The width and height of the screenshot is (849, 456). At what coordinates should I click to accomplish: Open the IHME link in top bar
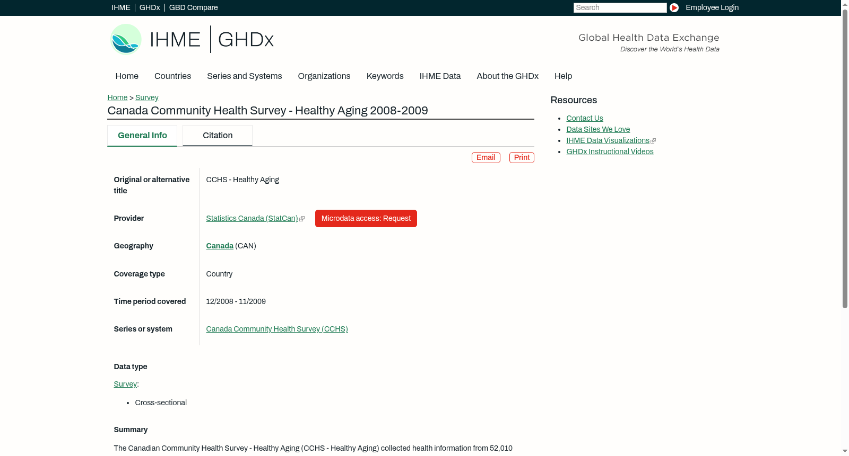(x=121, y=7)
